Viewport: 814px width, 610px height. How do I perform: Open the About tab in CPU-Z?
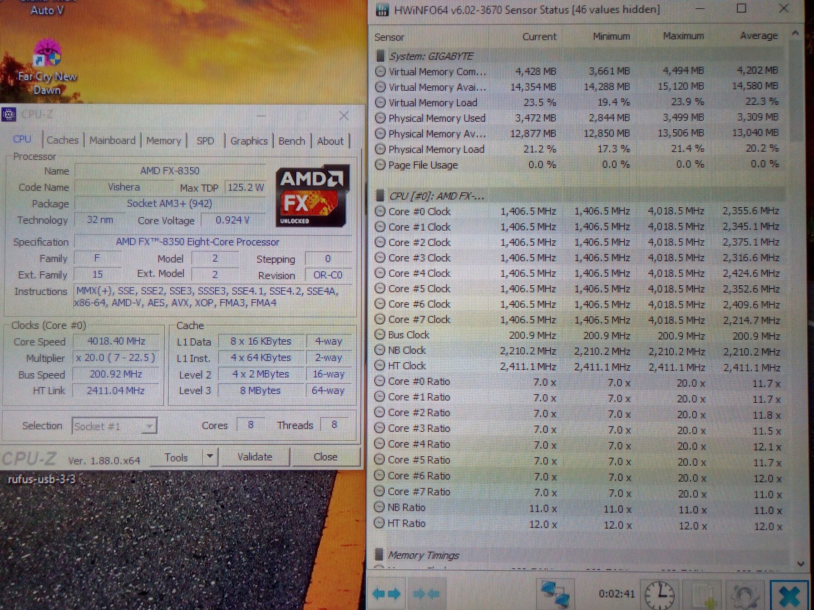coord(331,141)
